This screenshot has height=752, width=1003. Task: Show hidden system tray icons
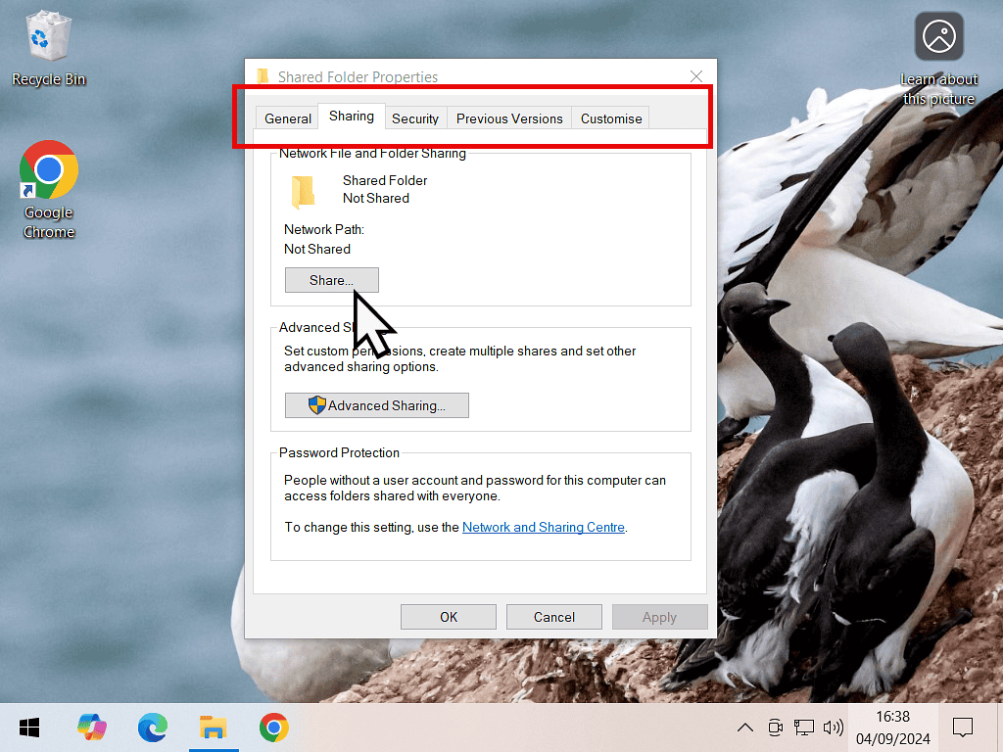744,728
